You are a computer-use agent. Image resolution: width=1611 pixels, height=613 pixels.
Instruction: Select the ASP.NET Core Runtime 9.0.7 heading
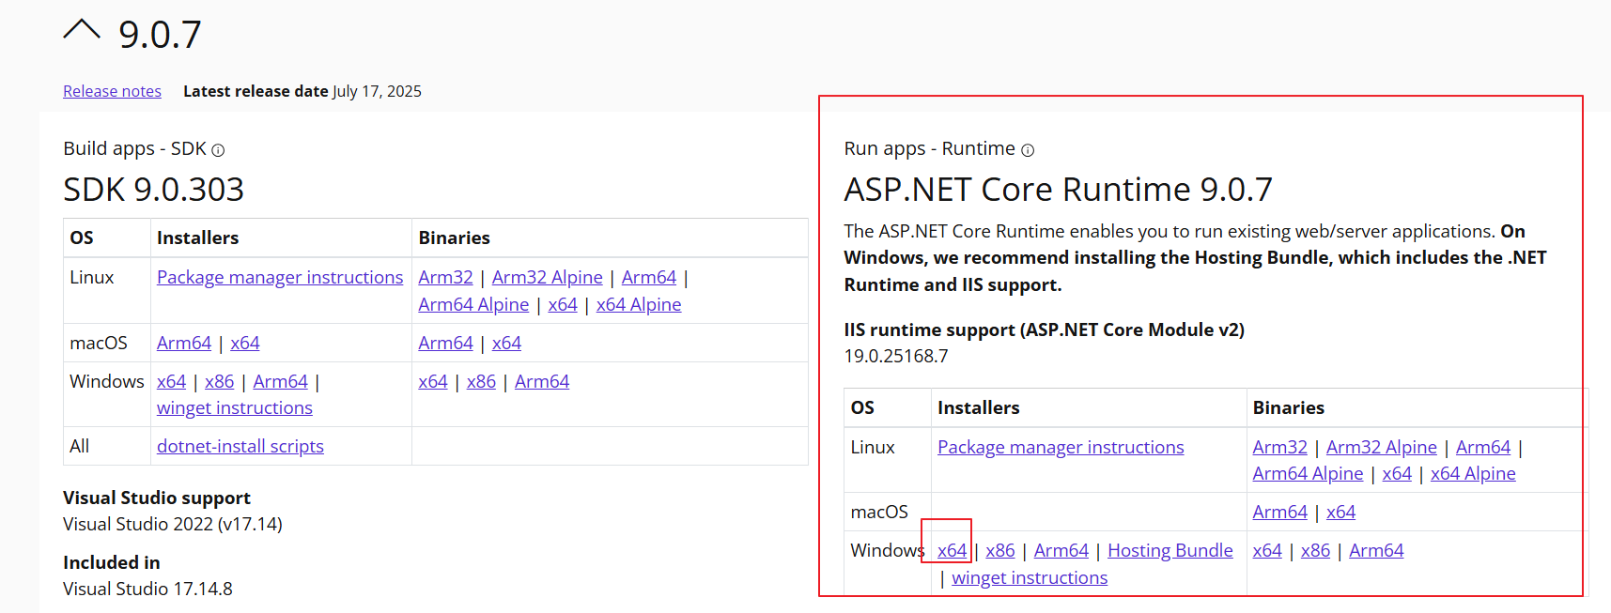pos(1058,190)
